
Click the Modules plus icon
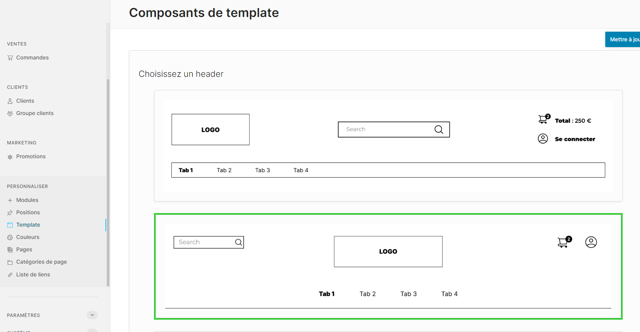[10, 200]
